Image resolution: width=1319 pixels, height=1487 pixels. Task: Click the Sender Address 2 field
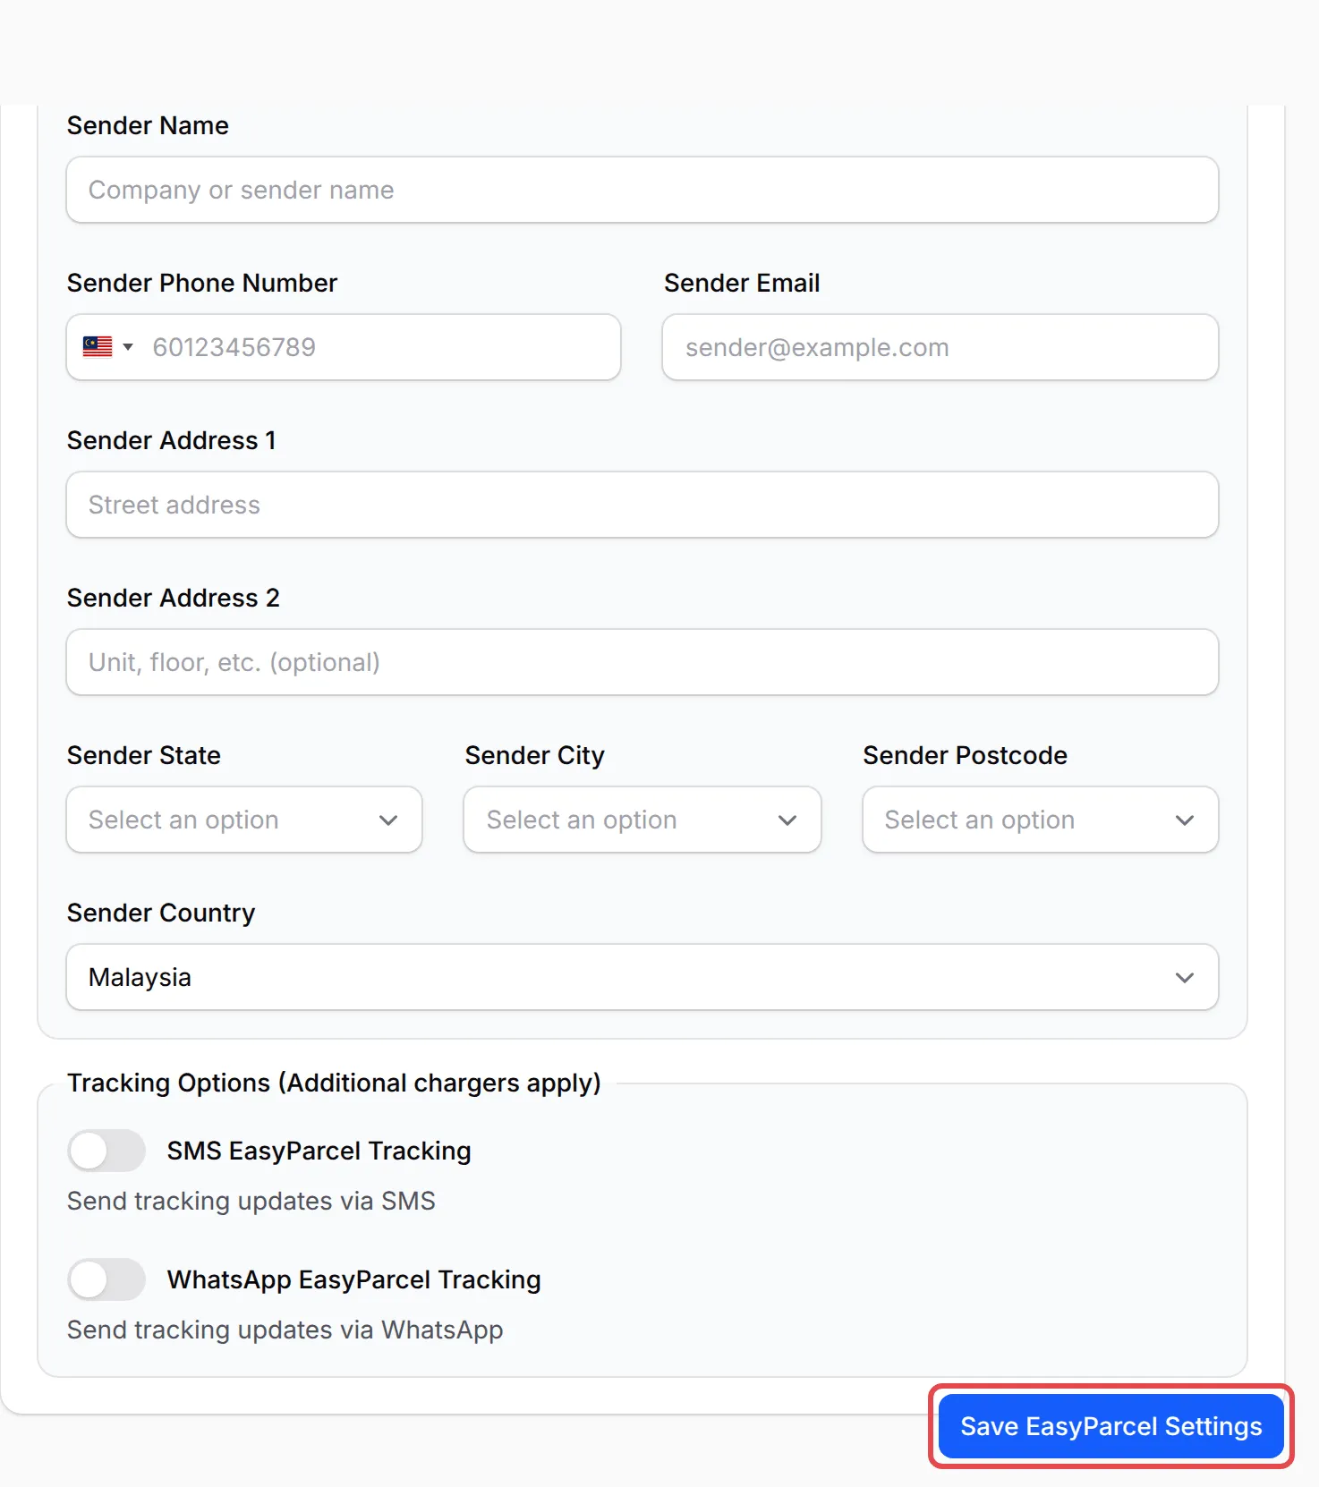coord(642,662)
